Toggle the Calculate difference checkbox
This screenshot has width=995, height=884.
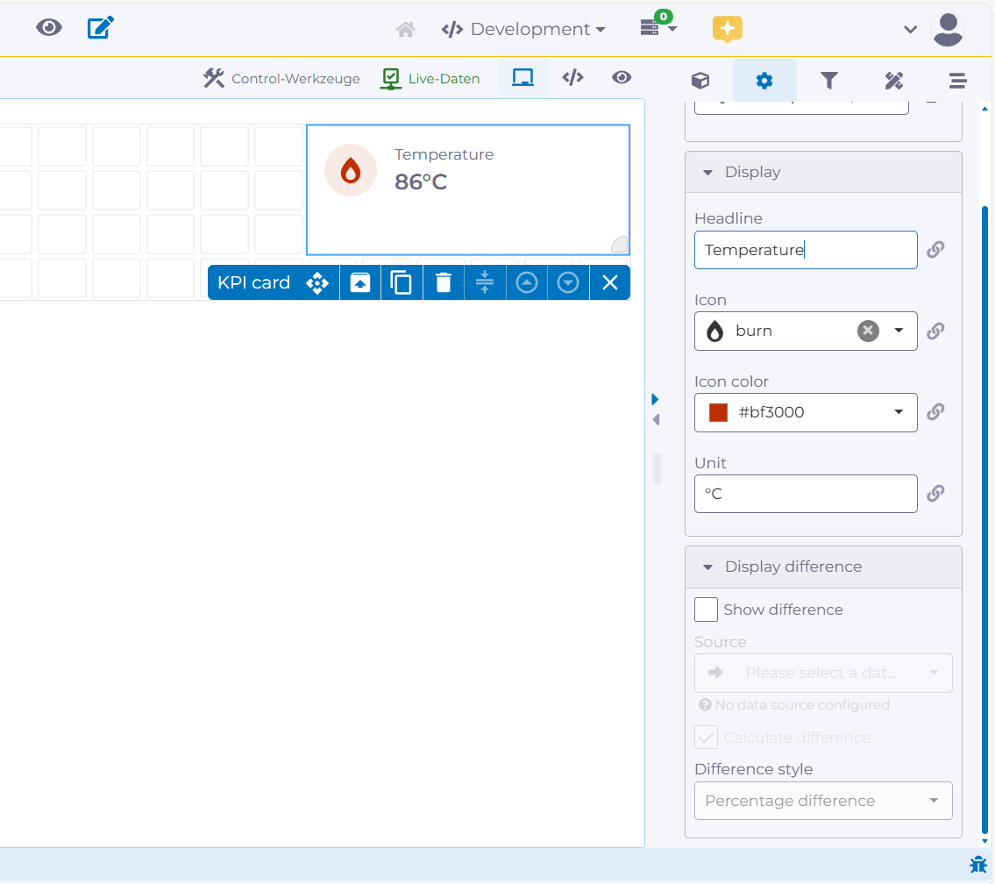(x=706, y=737)
